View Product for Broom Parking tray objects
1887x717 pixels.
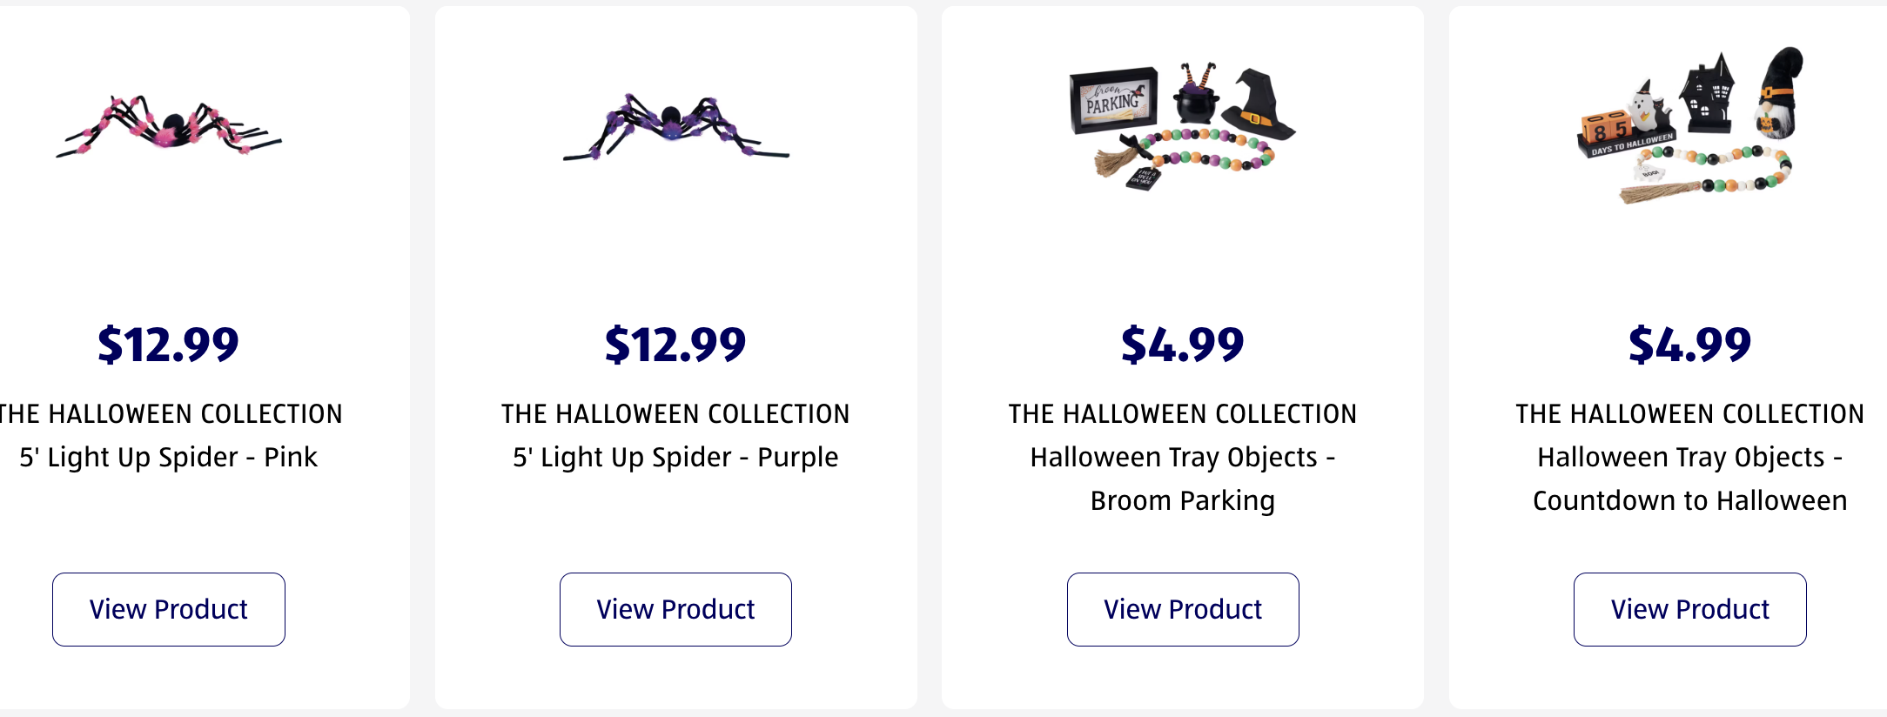1183,609
